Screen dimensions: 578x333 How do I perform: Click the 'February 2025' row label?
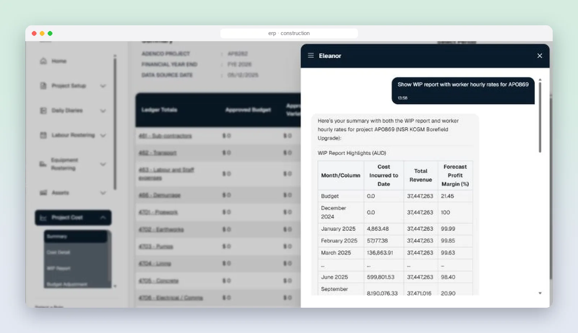(339, 241)
